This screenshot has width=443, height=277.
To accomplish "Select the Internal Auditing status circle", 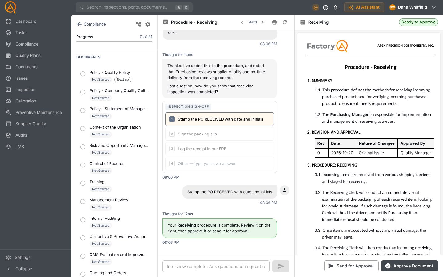I will [83, 220].
